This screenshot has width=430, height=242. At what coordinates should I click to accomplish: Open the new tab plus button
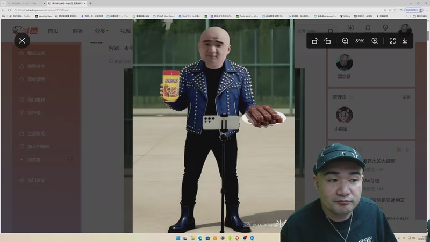pyautogui.click(x=90, y=3)
